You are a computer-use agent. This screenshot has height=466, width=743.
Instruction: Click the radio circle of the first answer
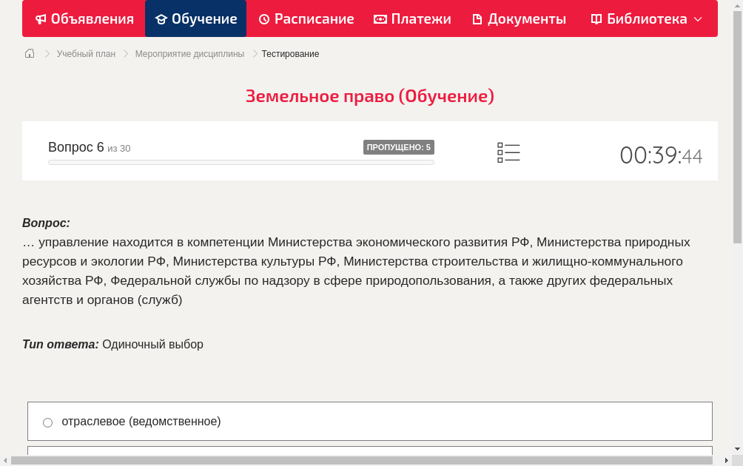47,422
